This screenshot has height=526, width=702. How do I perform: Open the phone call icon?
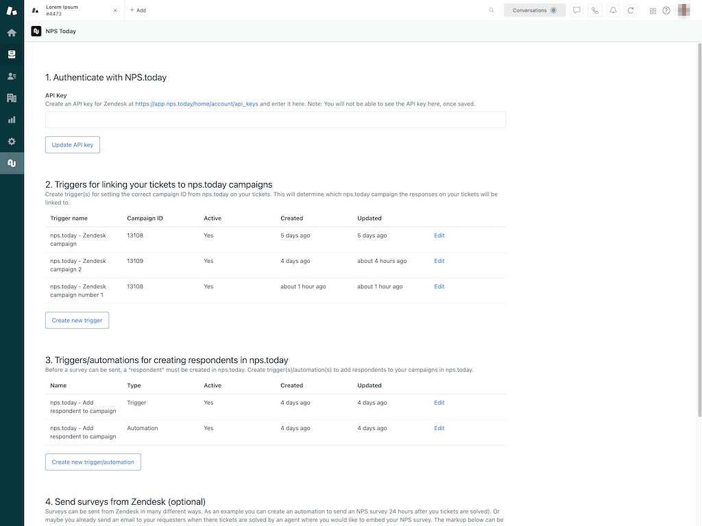pos(595,10)
